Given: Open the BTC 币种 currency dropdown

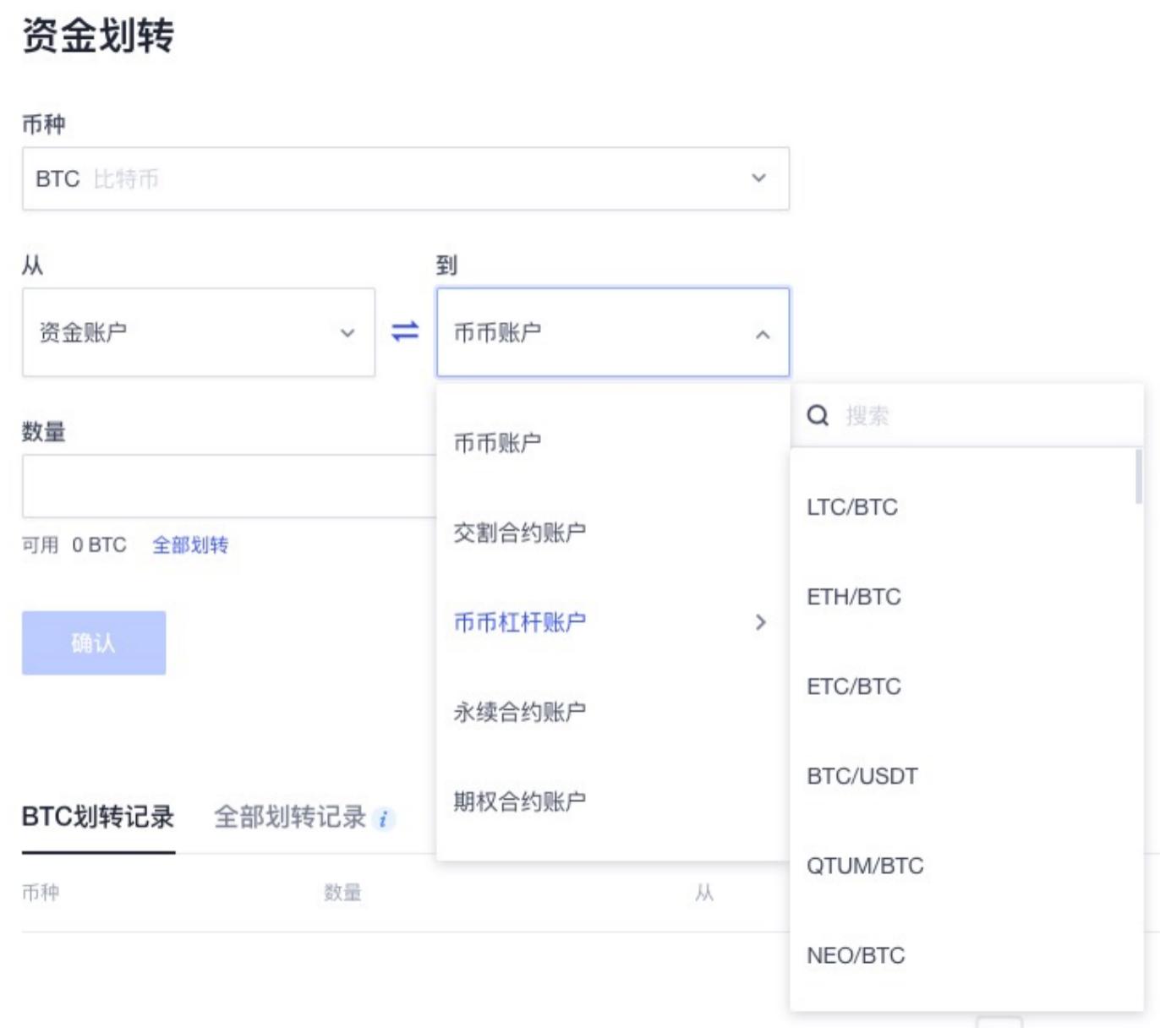Looking at the screenshot, I should (x=406, y=178).
